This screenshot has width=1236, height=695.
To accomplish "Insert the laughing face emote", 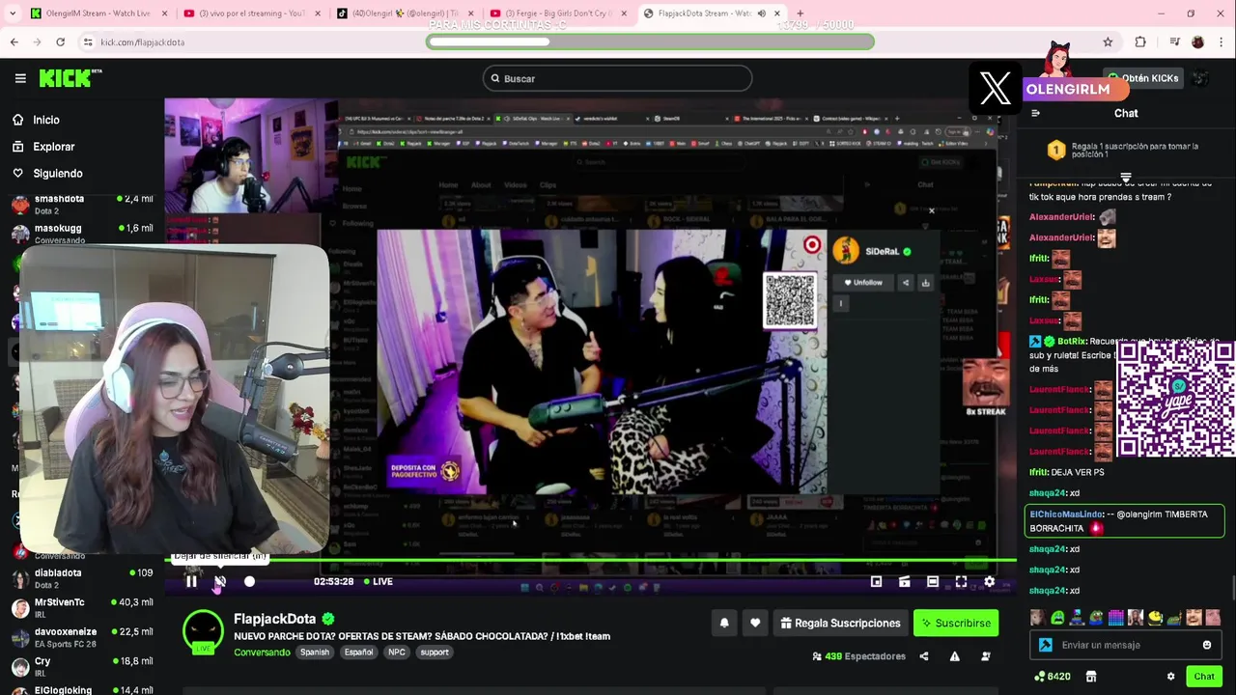I will (x=1194, y=618).
